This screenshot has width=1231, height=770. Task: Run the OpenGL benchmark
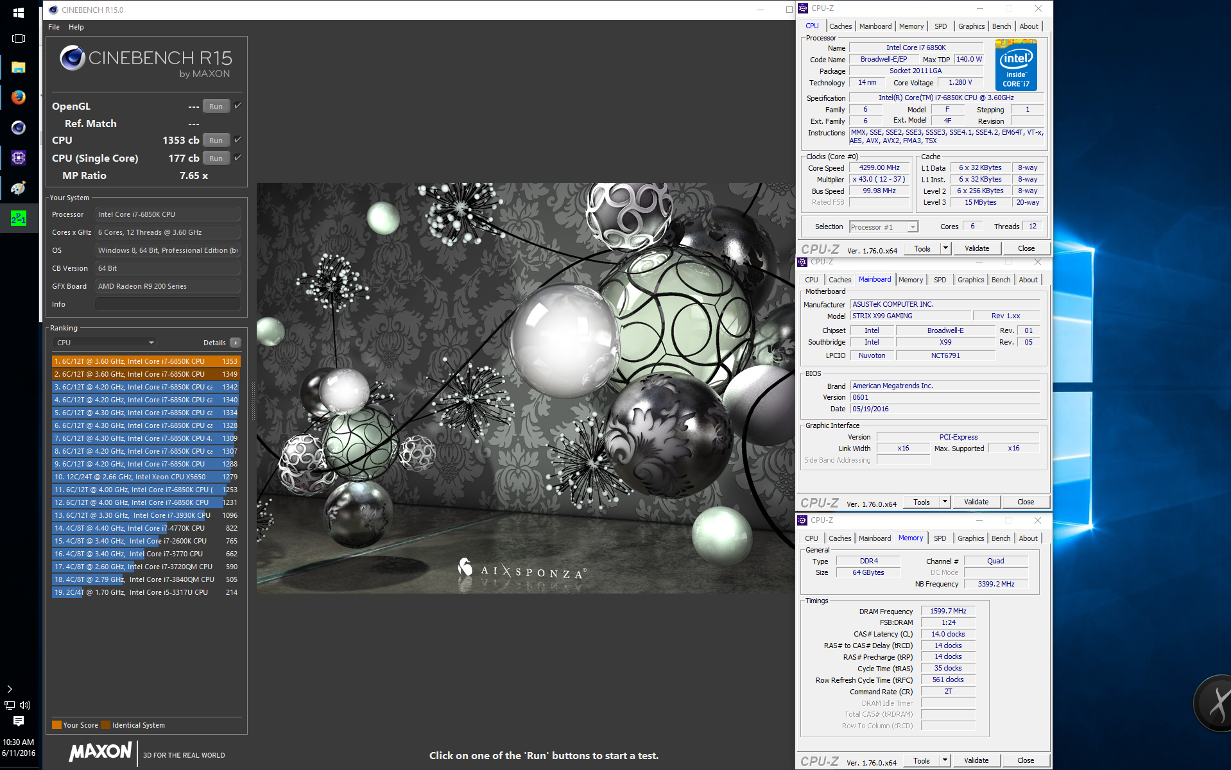216,107
